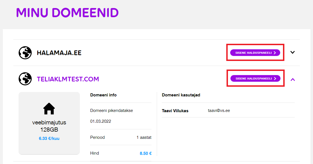Click the globe icon beside TELIAKLMTEST.COM
This screenshot has width=313, height=164.
pos(25,79)
